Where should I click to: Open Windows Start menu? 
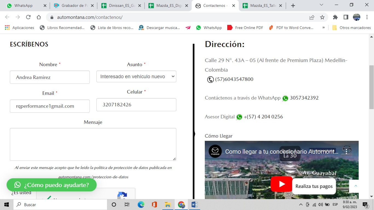[x=7, y=205]
